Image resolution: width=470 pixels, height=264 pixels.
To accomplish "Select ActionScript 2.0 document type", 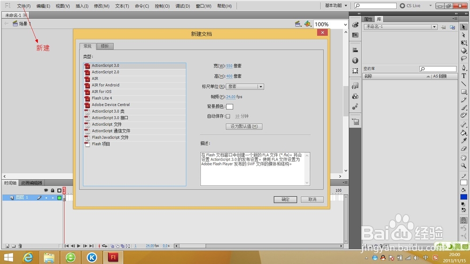I will pos(134,72).
